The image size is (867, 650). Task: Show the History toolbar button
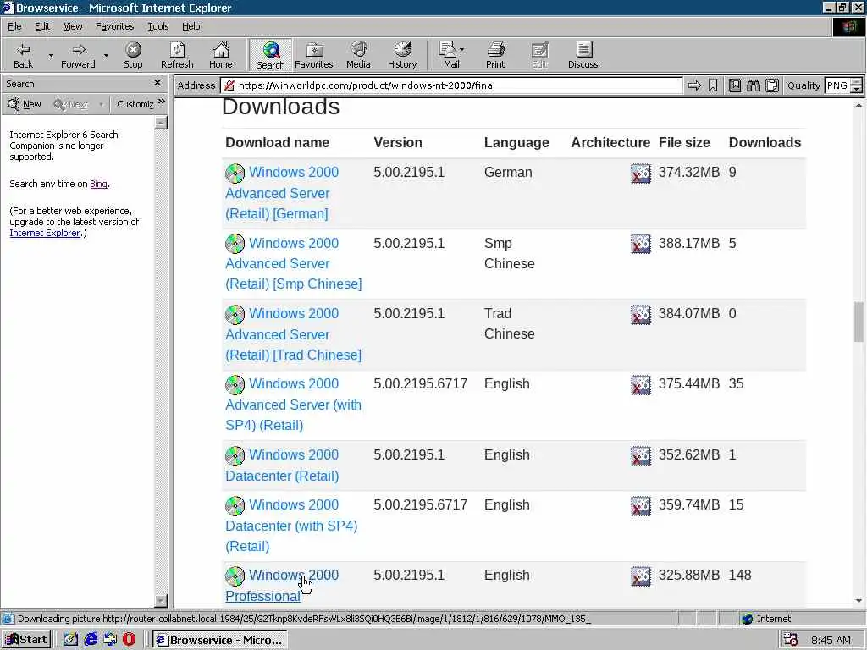pyautogui.click(x=402, y=55)
